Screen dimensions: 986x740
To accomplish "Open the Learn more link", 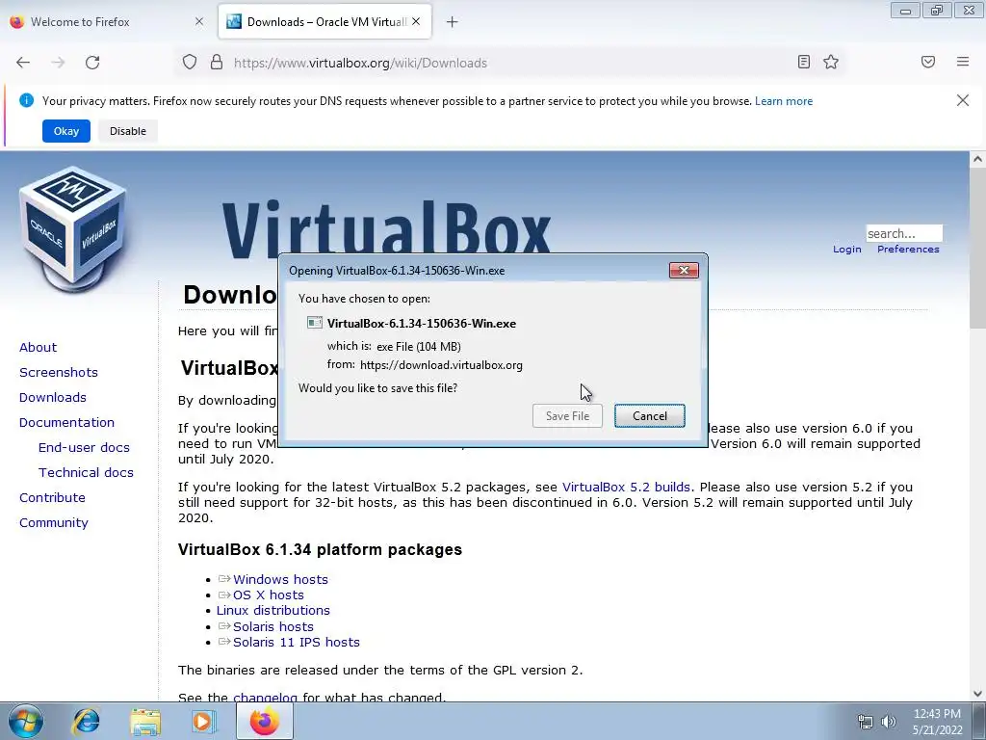I will point(784,100).
